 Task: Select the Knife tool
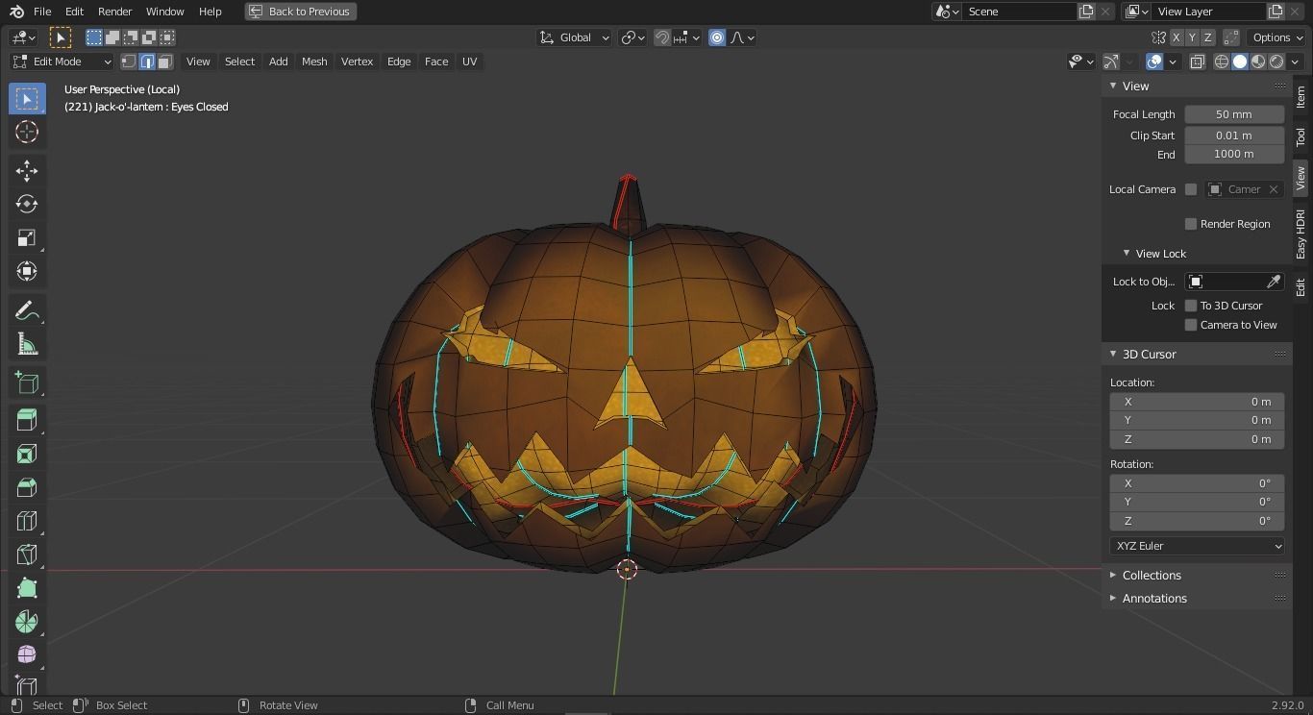point(27,555)
